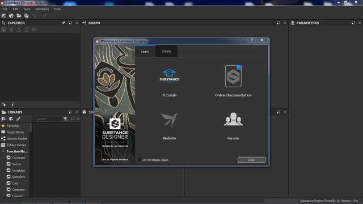The width and height of the screenshot is (363, 204).
Task: Open the File menu
Action: click(5, 9)
